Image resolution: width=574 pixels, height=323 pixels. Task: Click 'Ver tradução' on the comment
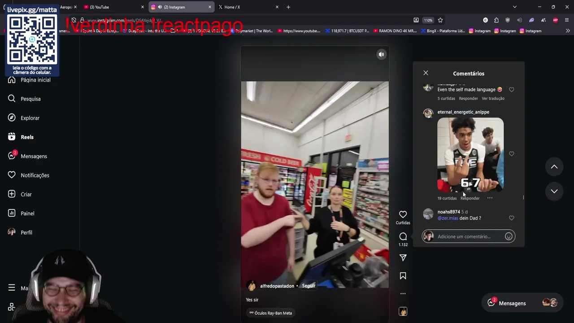(x=493, y=98)
